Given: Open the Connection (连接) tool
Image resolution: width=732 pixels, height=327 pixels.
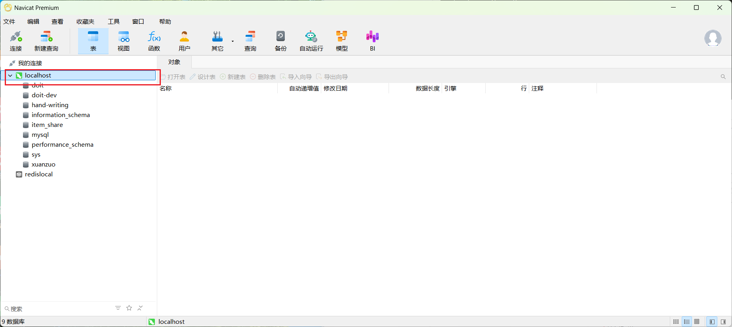Looking at the screenshot, I should (x=16, y=41).
